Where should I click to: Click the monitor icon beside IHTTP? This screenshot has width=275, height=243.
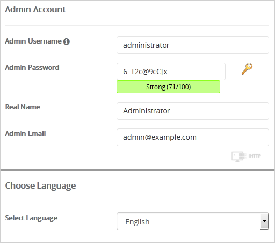tap(239, 156)
